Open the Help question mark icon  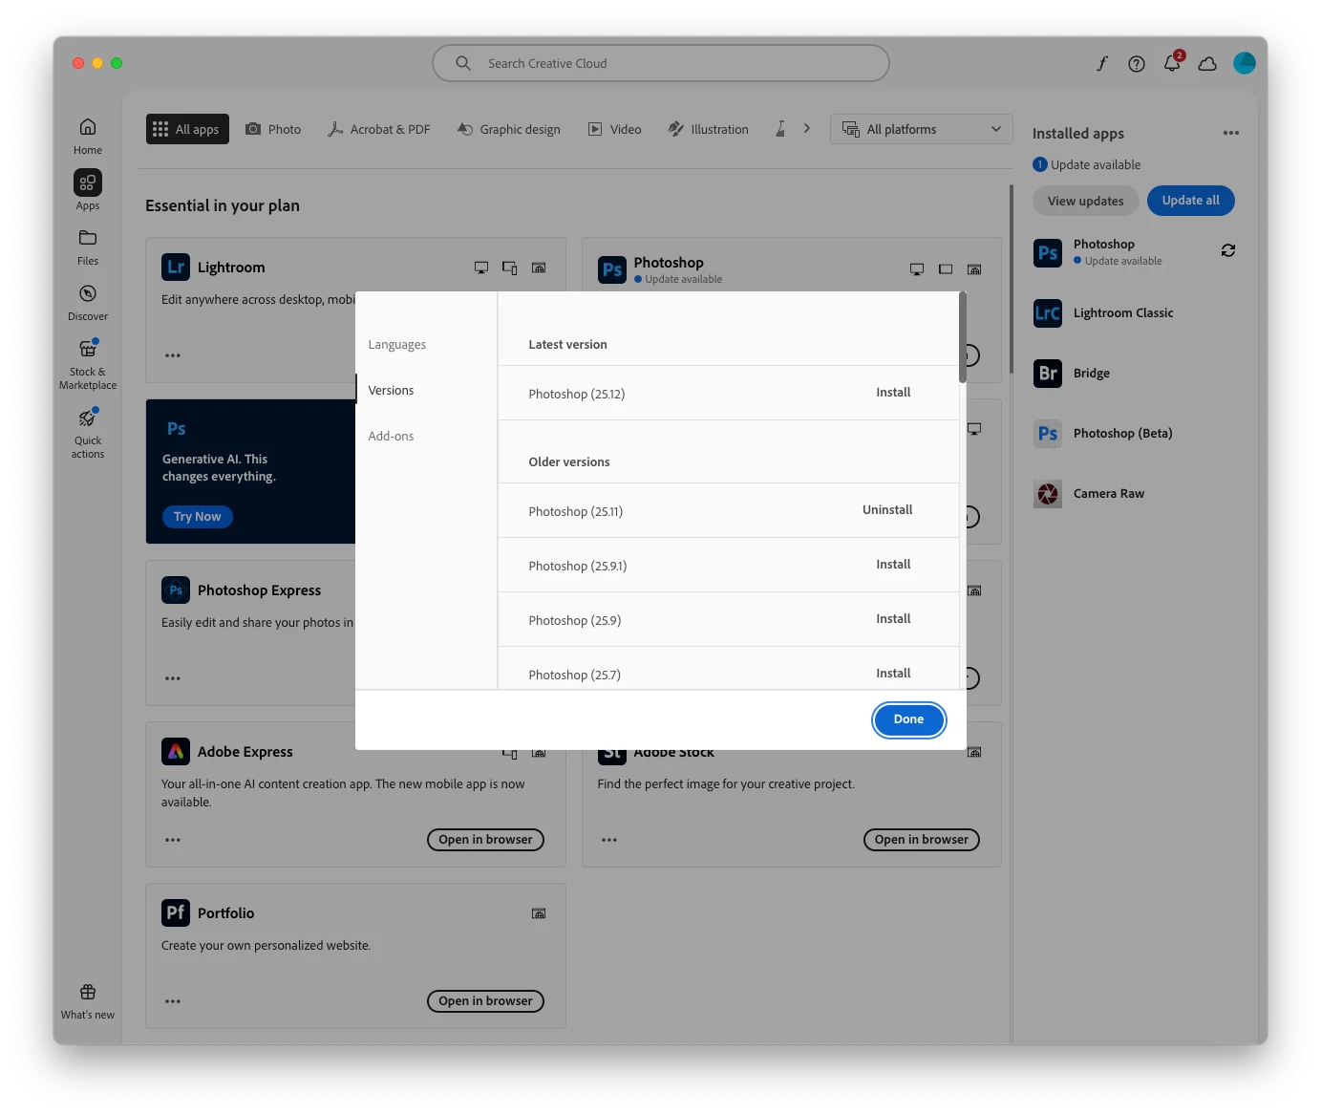pos(1136,63)
